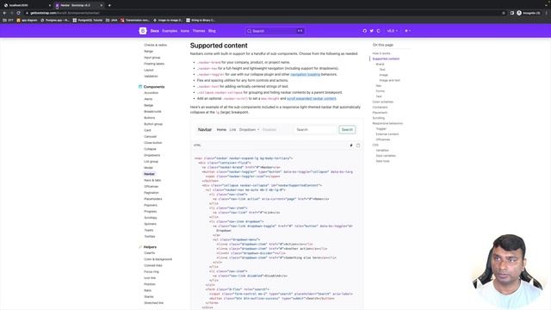Click the Components section icon in sidebar
This screenshot has height=310, width=551.
(140, 86)
